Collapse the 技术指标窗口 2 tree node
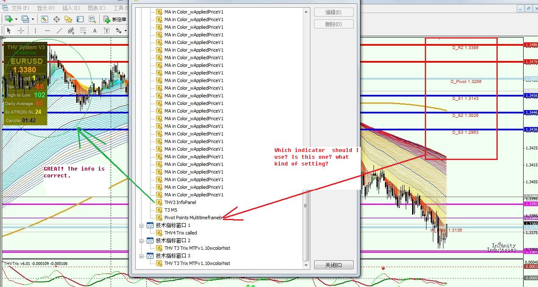This screenshot has width=538, height=287. click(142, 240)
